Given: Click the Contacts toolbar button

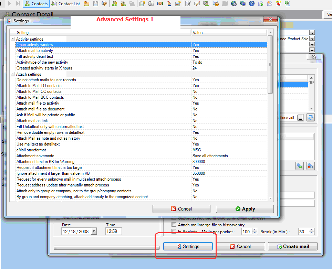Looking at the screenshot, I should click(x=36, y=4).
